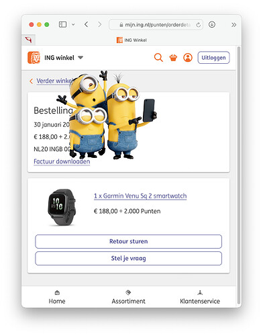The height and width of the screenshot is (336, 263).
Task: Open the search magnifier icon
Action: tap(158, 58)
